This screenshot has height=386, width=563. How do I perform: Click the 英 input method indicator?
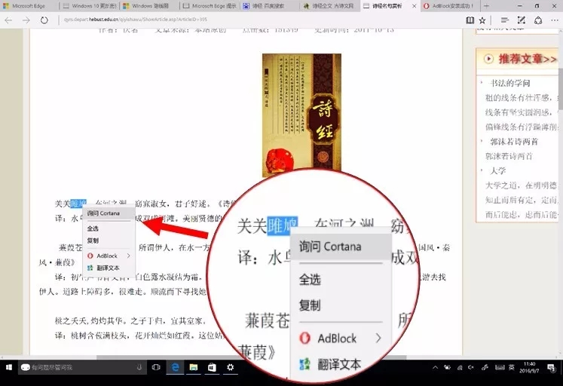(511, 367)
